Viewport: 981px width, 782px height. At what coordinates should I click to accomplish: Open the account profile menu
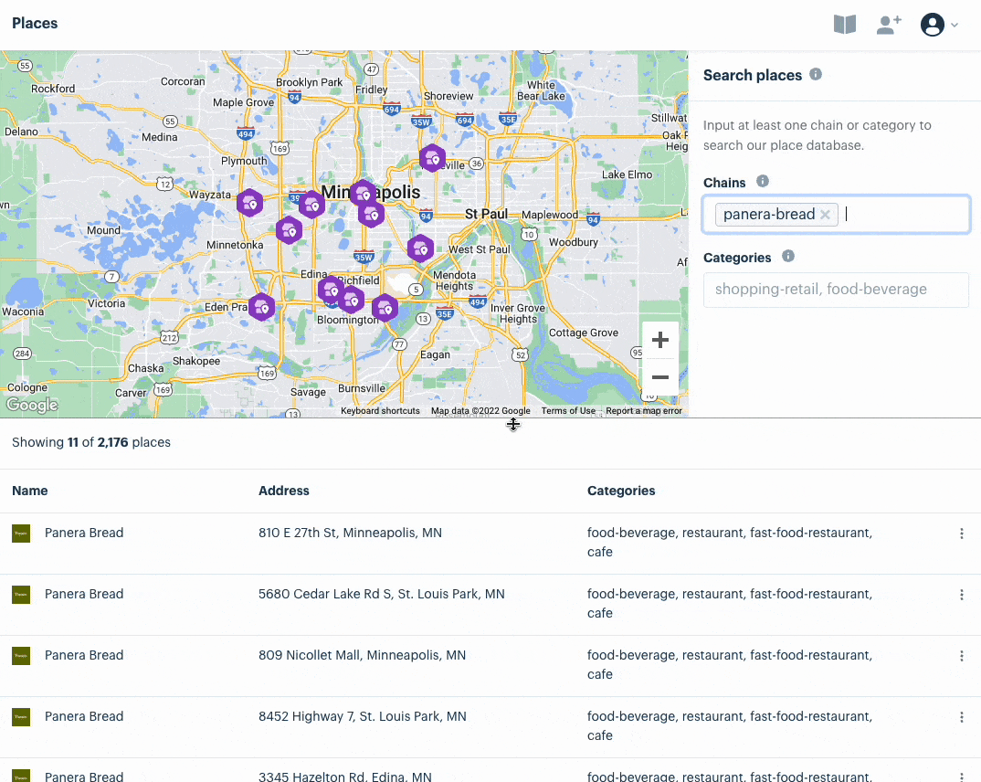click(938, 25)
